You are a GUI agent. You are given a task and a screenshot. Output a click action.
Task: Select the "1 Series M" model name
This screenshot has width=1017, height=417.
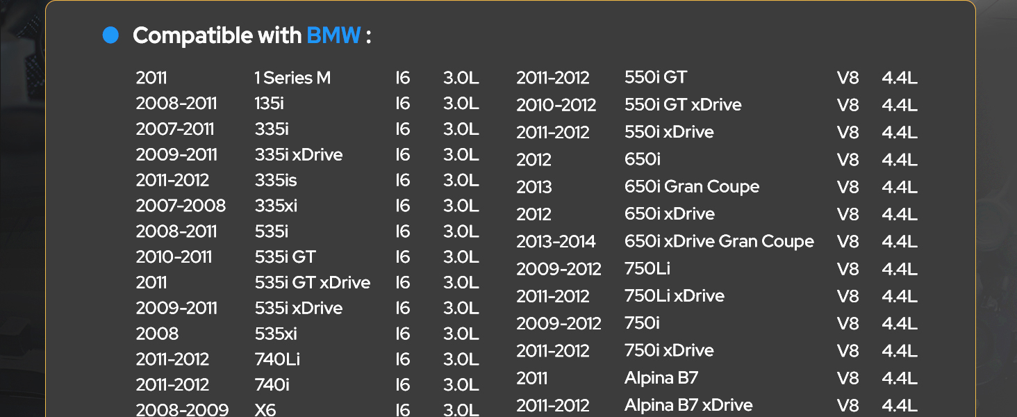pyautogui.click(x=292, y=78)
